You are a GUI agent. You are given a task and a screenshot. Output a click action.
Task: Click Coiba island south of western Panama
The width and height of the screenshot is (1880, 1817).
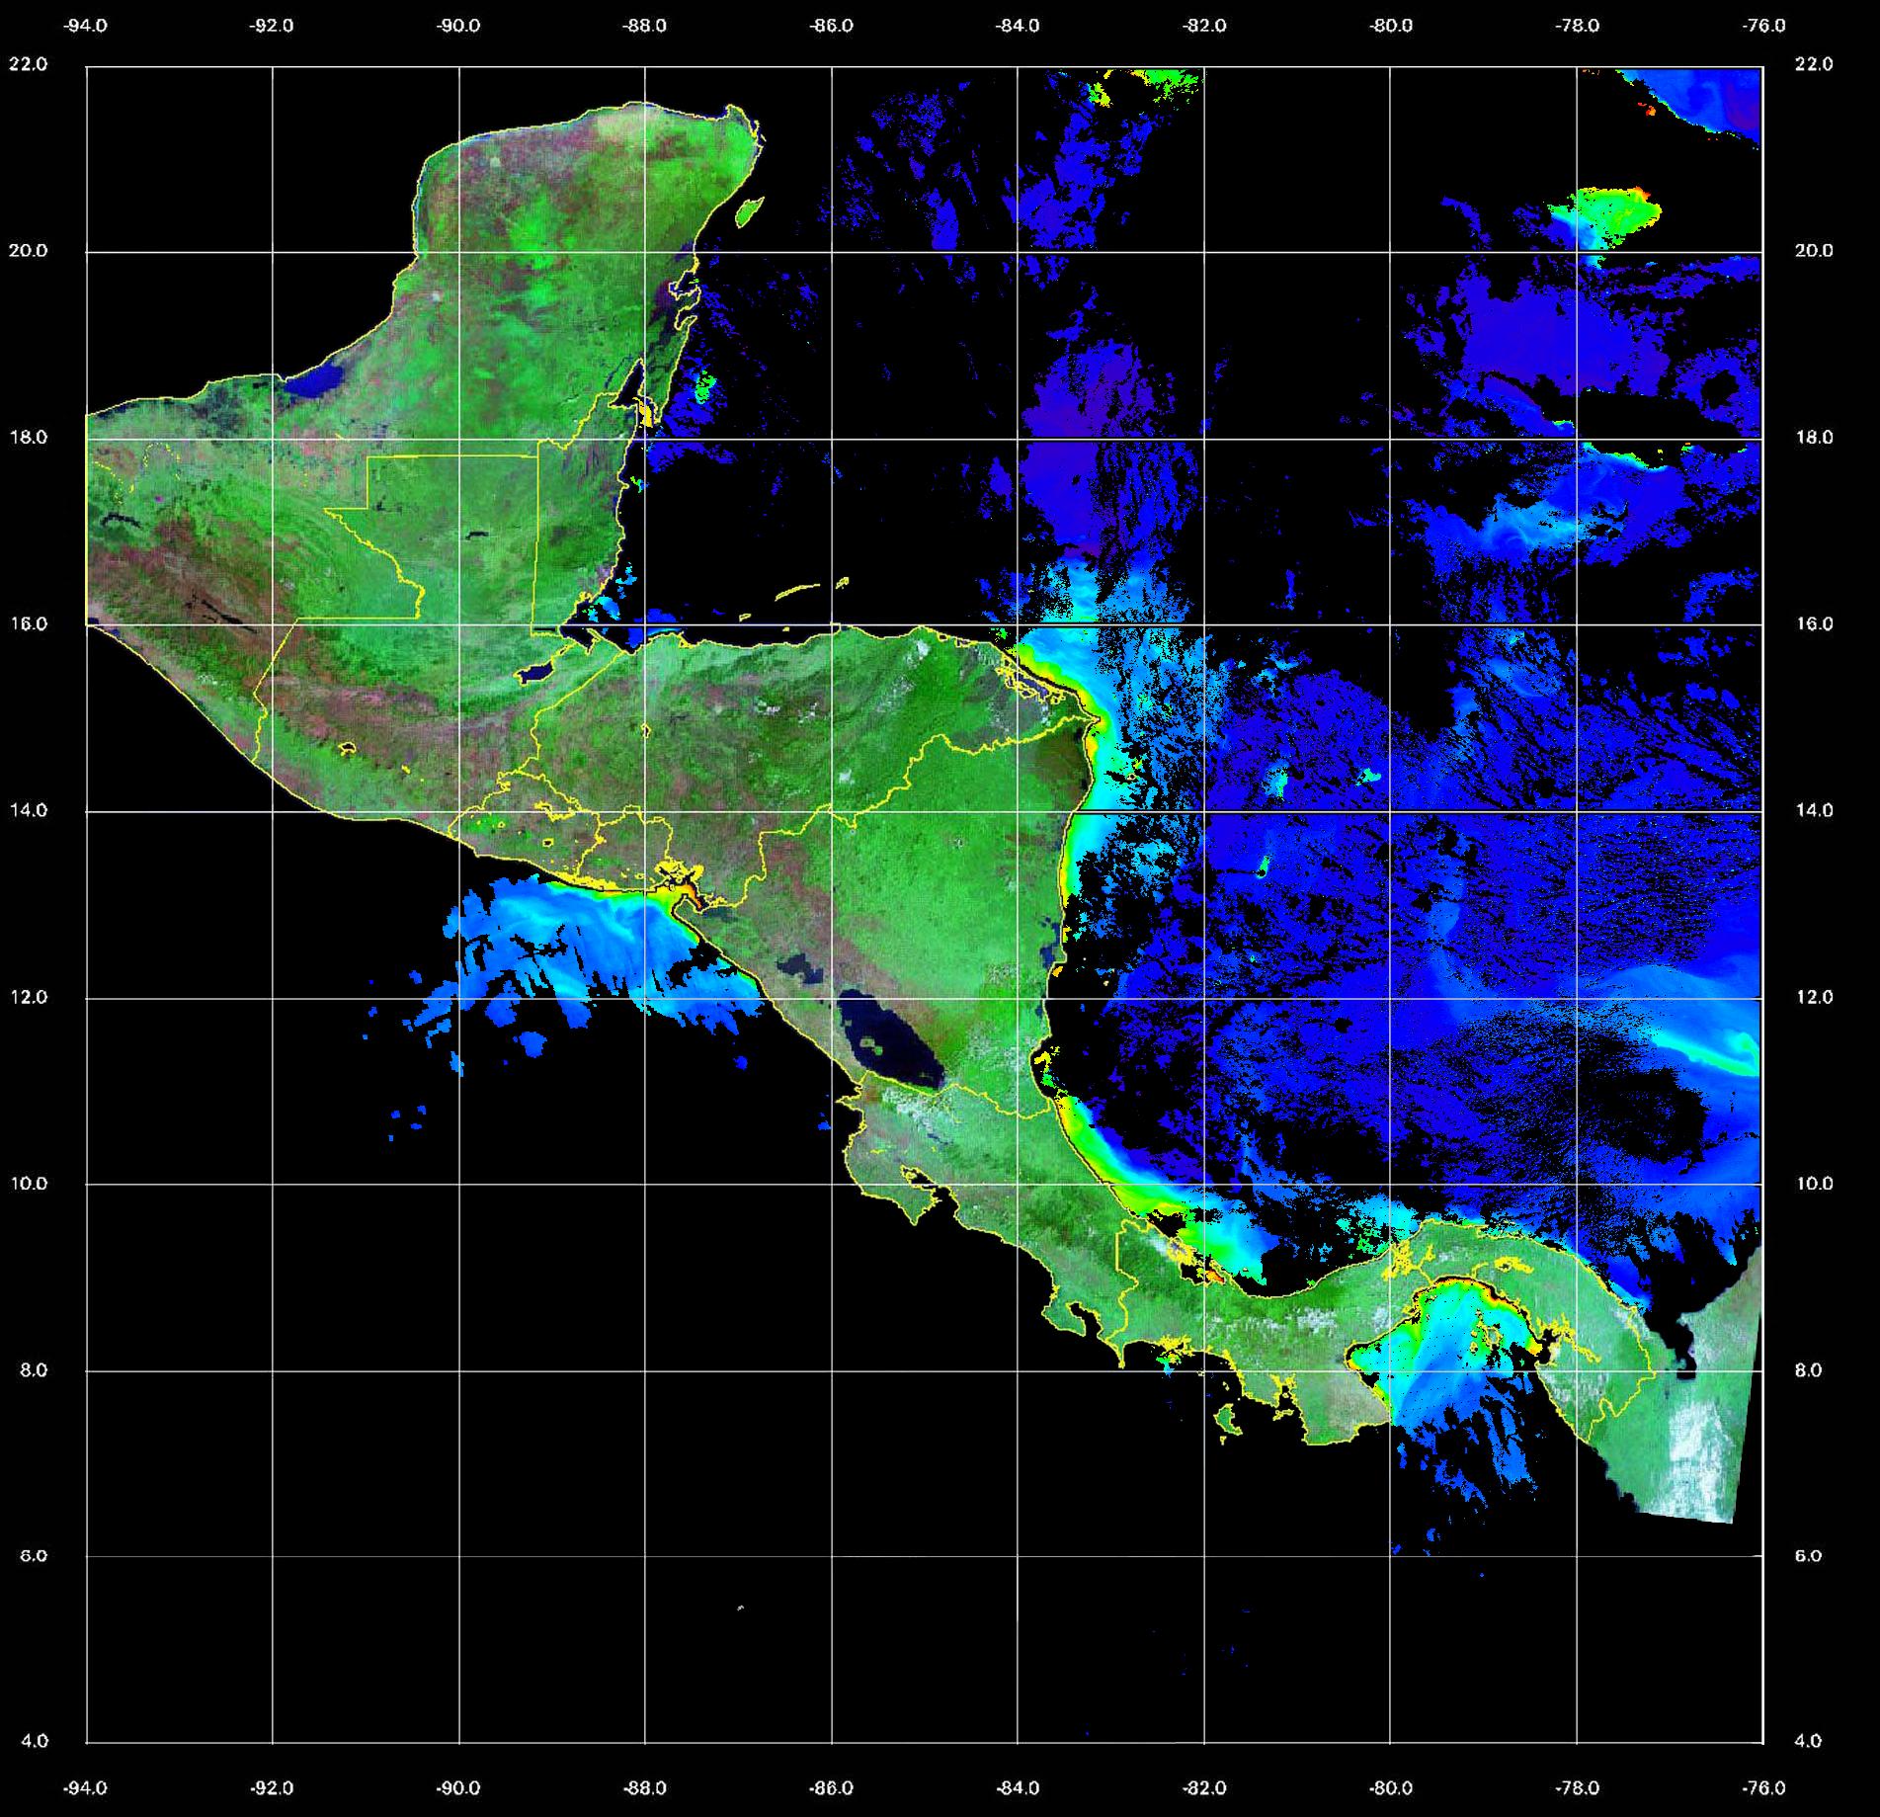pos(1228,1422)
